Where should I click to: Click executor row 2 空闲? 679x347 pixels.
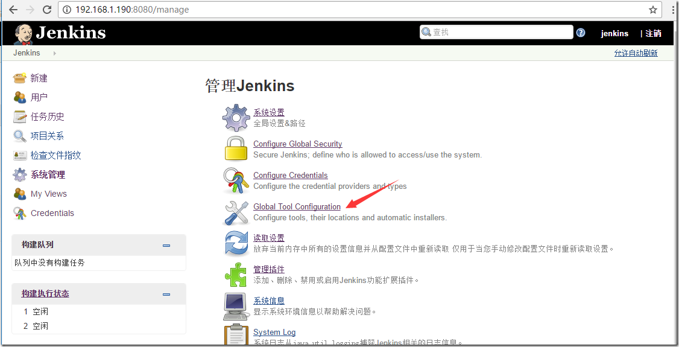[x=36, y=326]
